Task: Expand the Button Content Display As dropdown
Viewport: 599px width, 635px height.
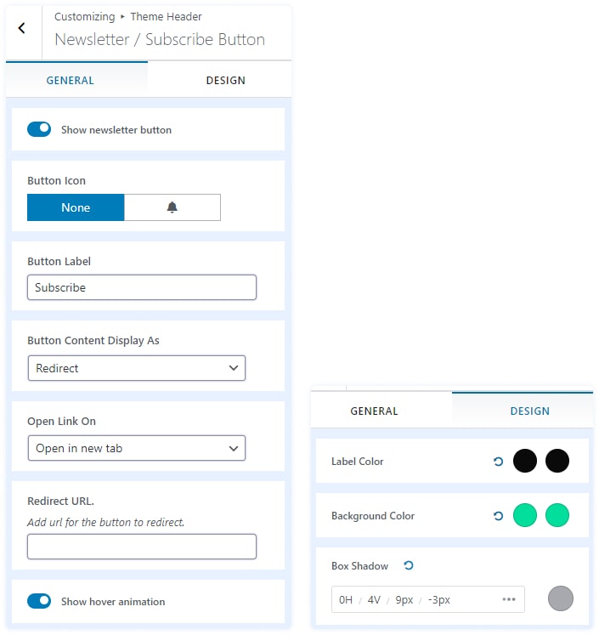Action: [x=137, y=368]
